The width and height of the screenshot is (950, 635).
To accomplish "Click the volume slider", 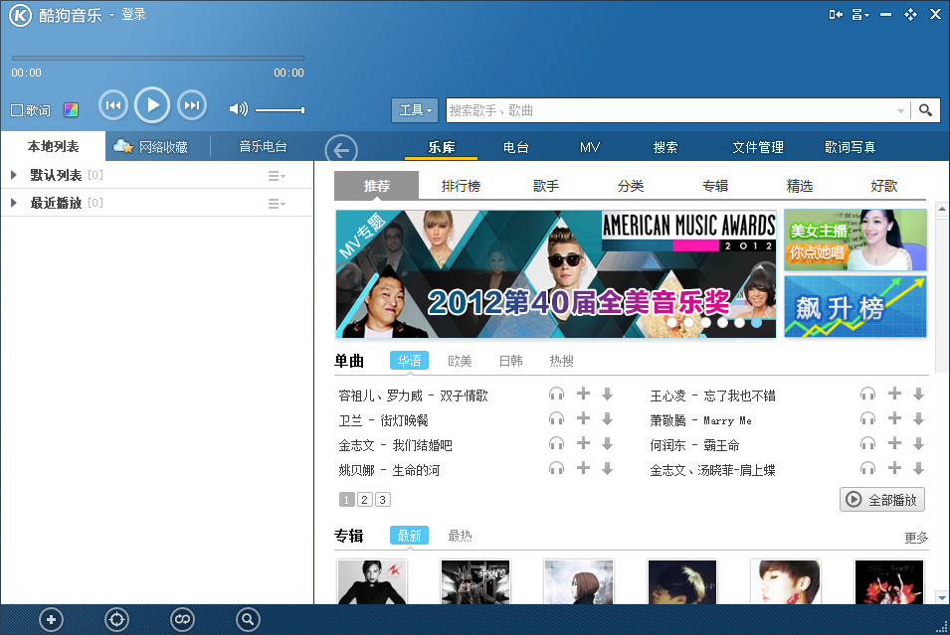I will 280,110.
